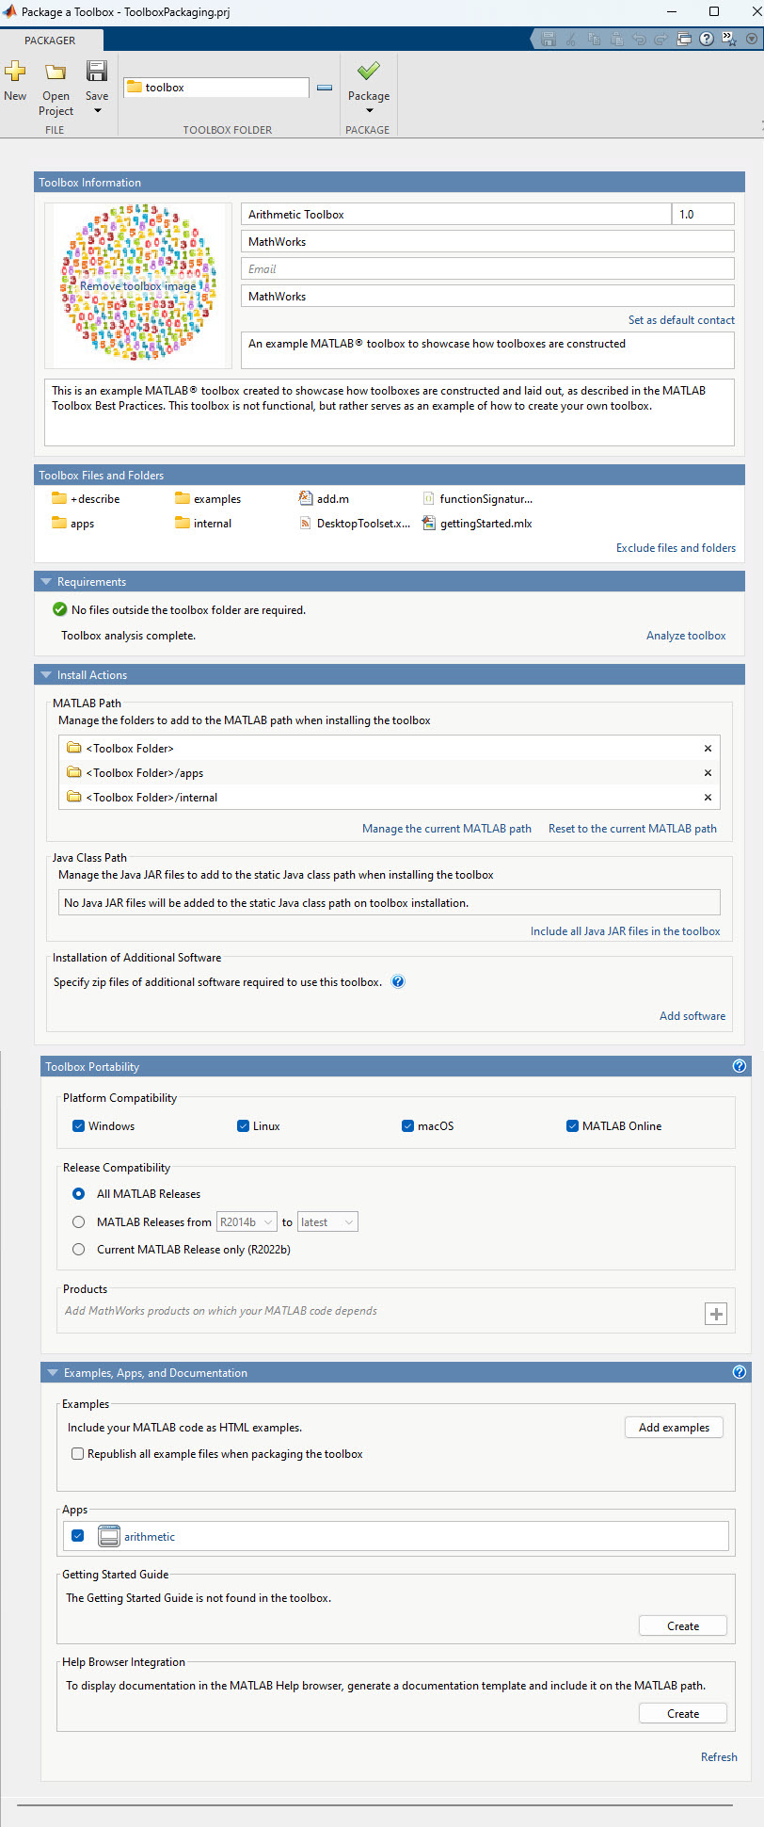Click the Refresh link

tap(719, 1757)
